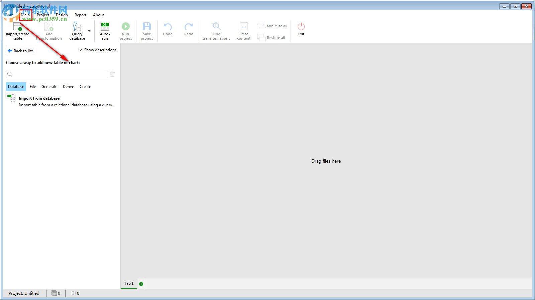Click the trash icon beside search box
This screenshot has height=300, width=535.
pyautogui.click(x=112, y=74)
